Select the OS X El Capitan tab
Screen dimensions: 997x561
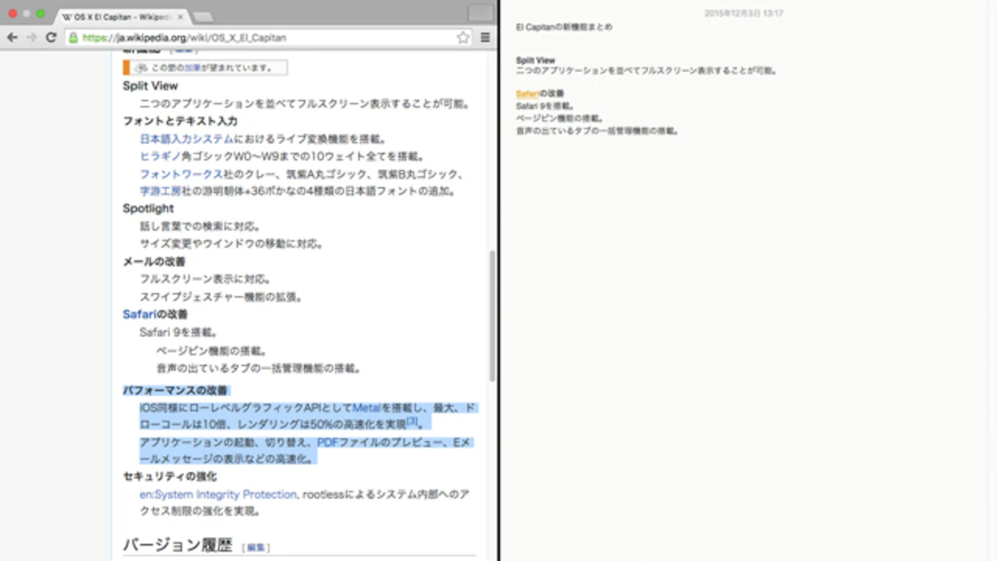(x=121, y=16)
